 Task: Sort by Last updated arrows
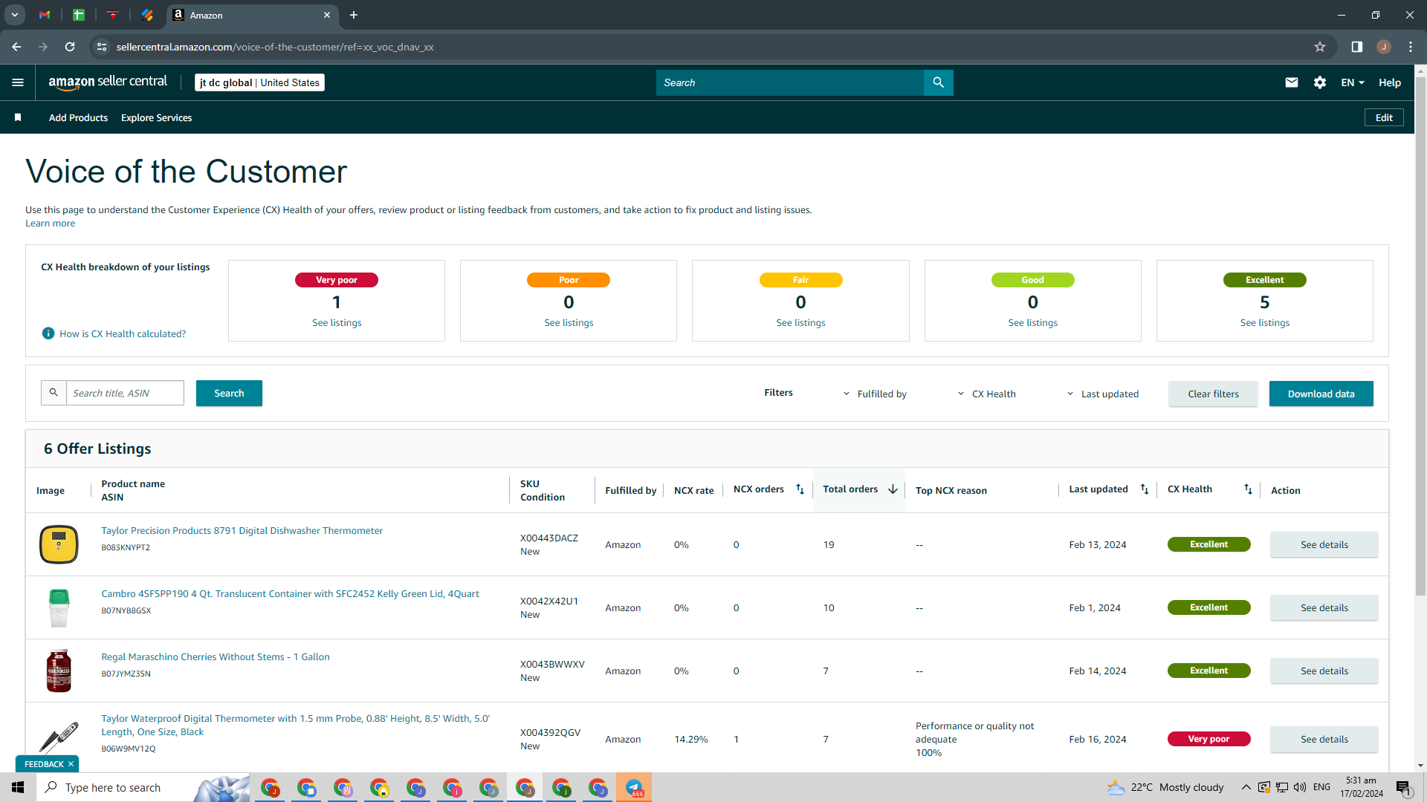click(1145, 489)
